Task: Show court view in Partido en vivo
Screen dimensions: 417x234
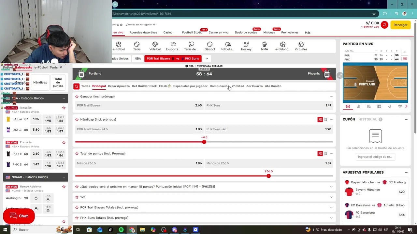Action: click(348, 106)
